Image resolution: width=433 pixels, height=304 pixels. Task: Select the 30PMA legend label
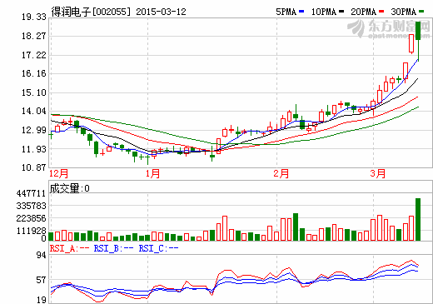pyautogui.click(x=404, y=12)
